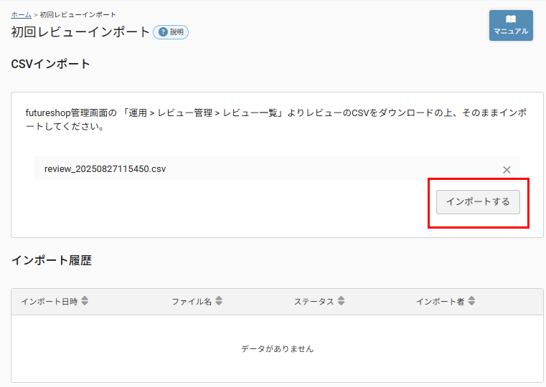
Task: Select the review_20250827115450.csv file name
Action: pyautogui.click(x=105, y=169)
